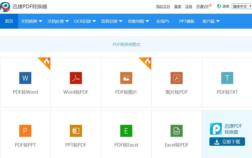Click the PDF转Excel green E icon

click(126, 131)
